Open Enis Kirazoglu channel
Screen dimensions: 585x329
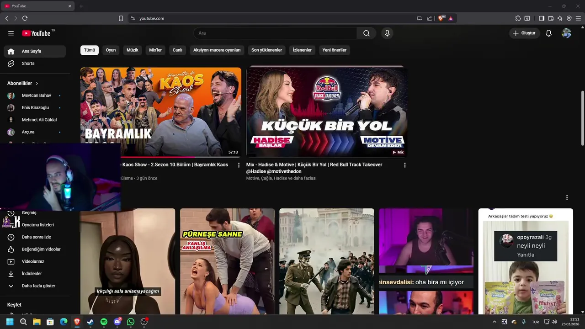coord(34,108)
